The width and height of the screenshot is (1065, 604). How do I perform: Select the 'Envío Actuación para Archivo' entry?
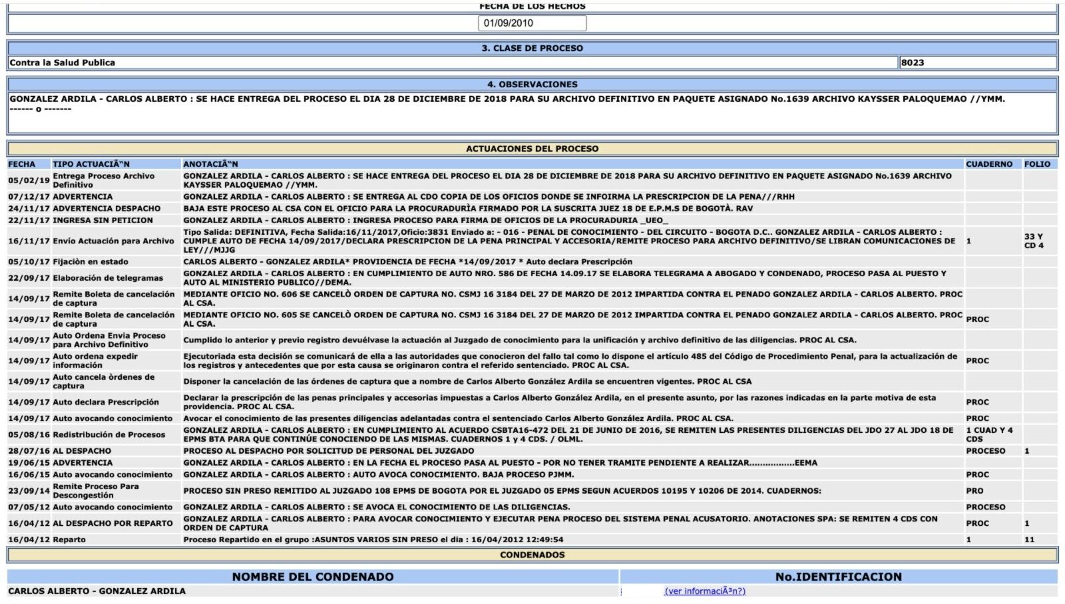coord(113,241)
